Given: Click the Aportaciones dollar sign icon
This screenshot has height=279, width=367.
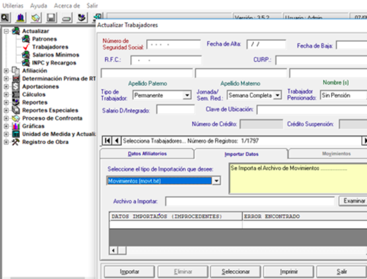Looking at the screenshot, I should click(x=16, y=86).
